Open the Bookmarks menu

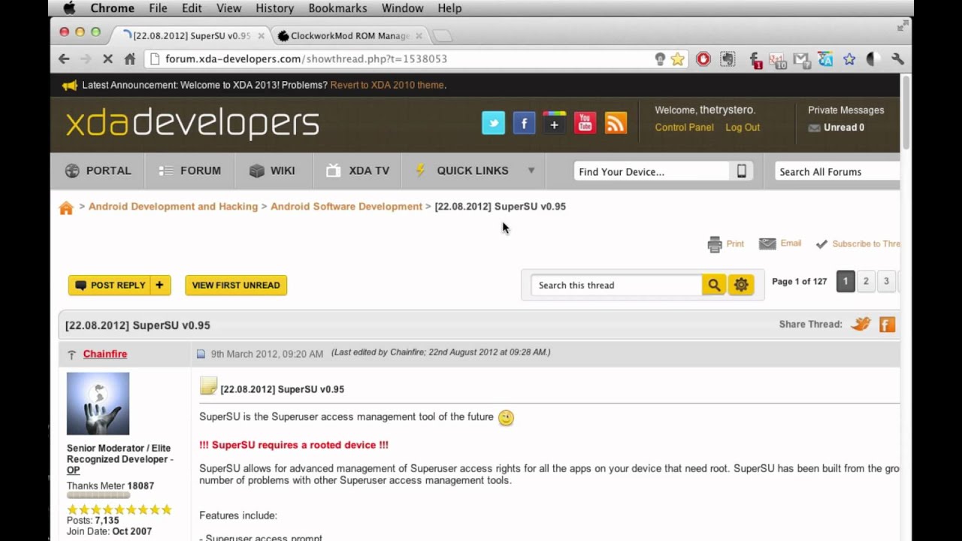point(337,8)
